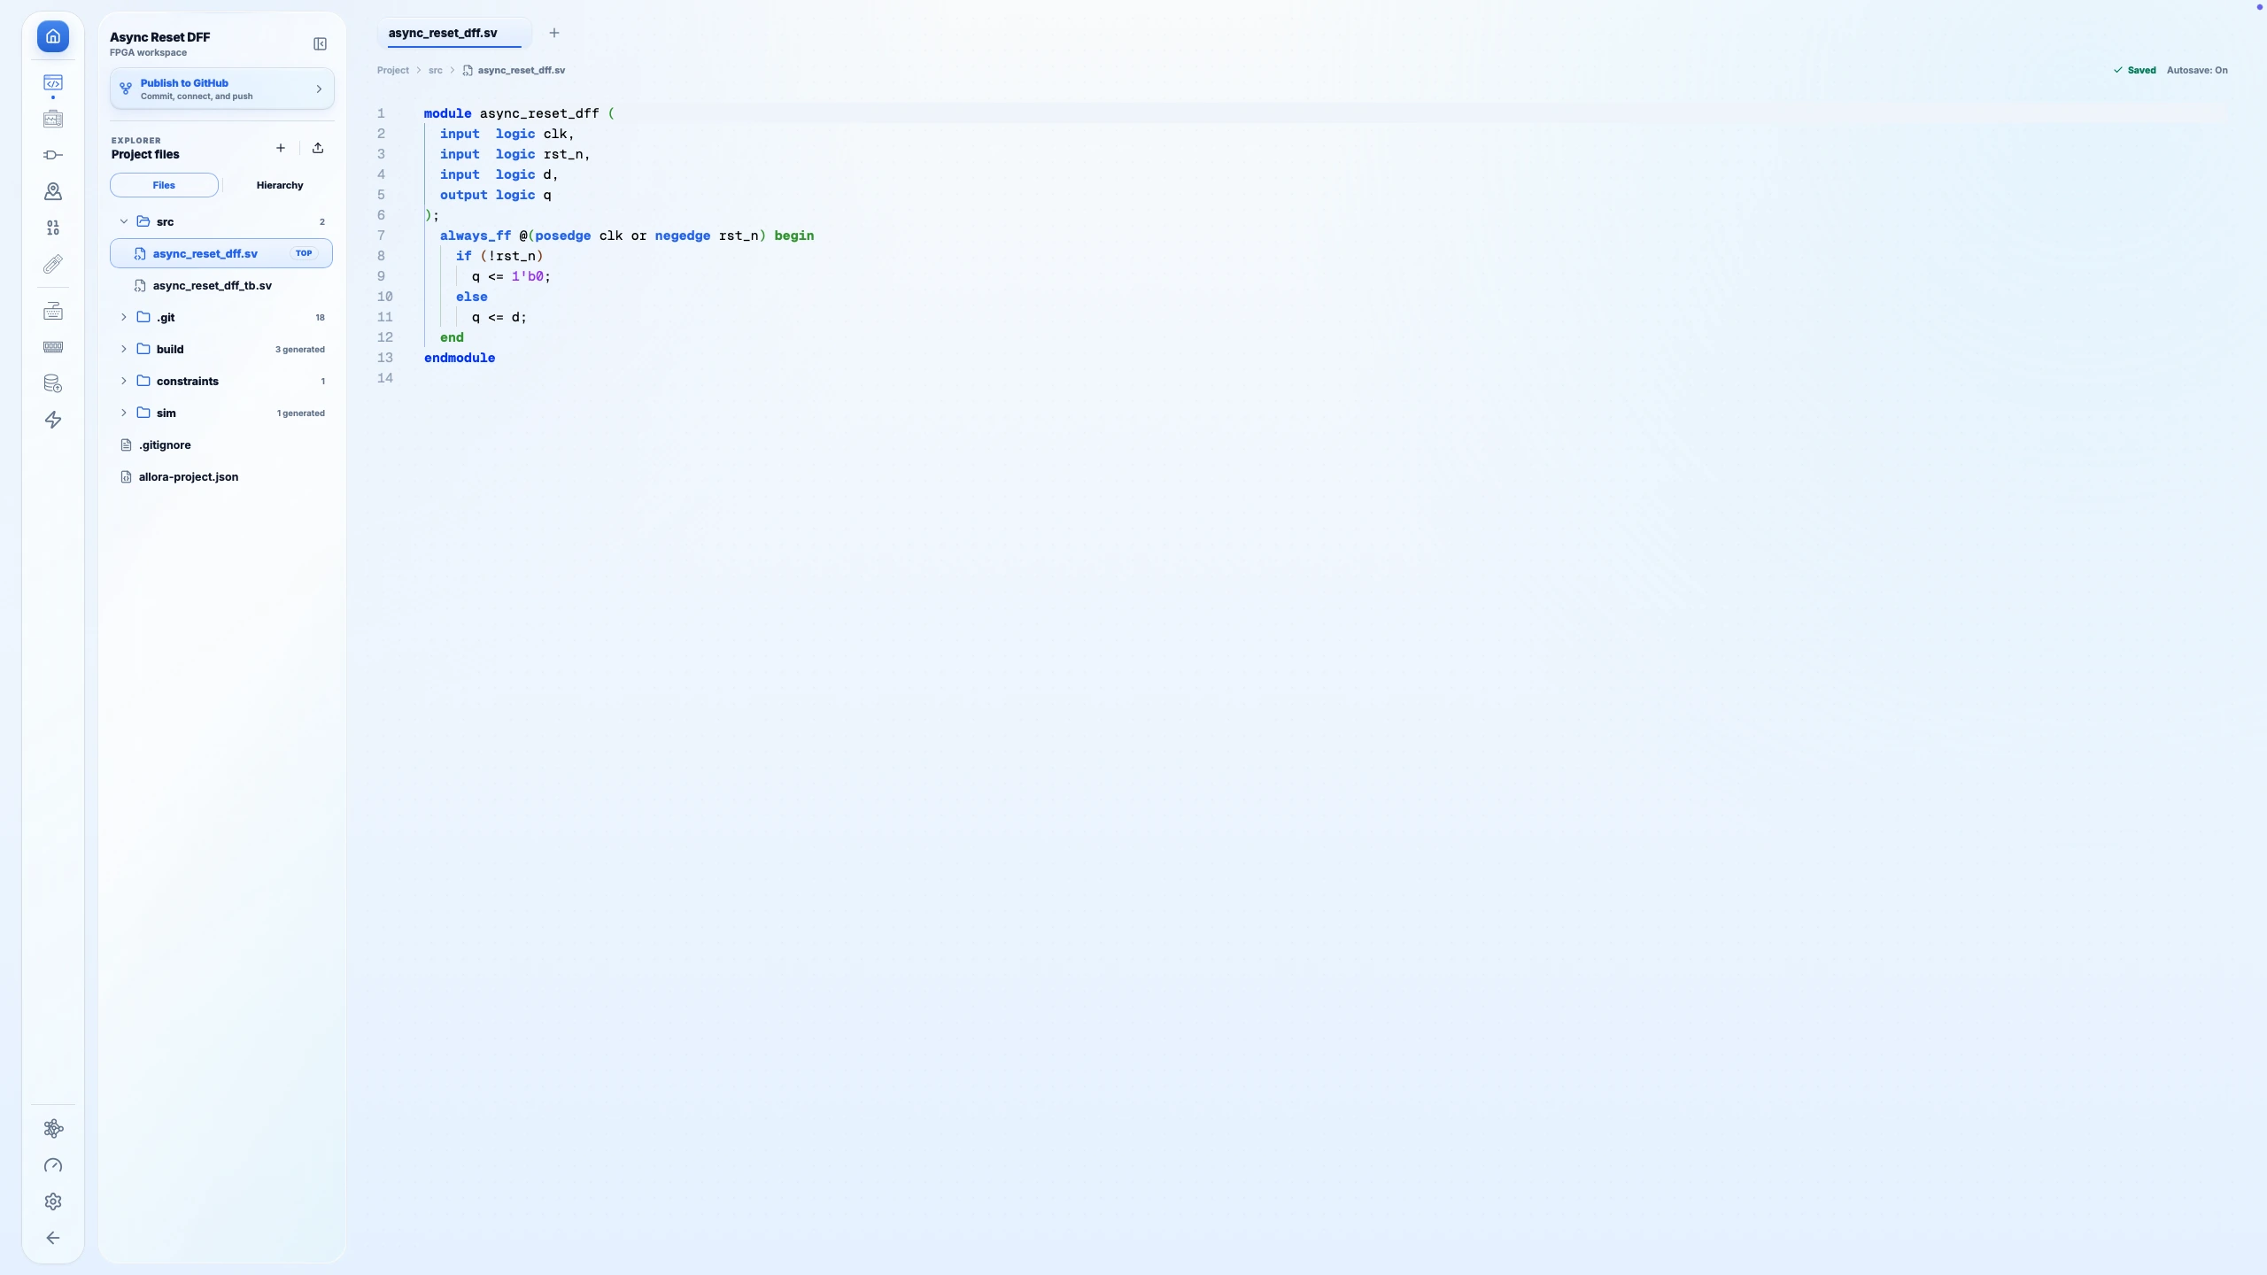Image resolution: width=2267 pixels, height=1275 pixels.
Task: Expand the build folder chevron
Action: (x=124, y=349)
